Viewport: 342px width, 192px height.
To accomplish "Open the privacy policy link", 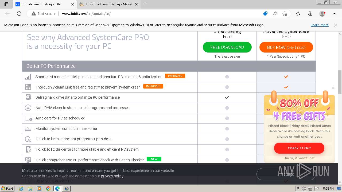I will coord(112,176).
